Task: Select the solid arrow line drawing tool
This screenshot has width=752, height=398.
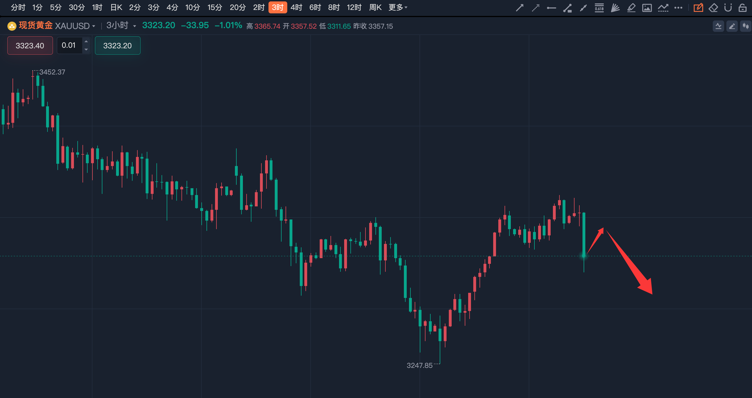Action: pos(520,8)
